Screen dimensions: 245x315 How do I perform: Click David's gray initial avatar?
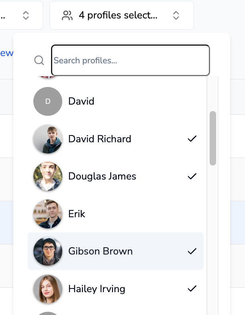tap(48, 101)
